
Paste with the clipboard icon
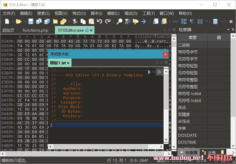tap(91, 21)
